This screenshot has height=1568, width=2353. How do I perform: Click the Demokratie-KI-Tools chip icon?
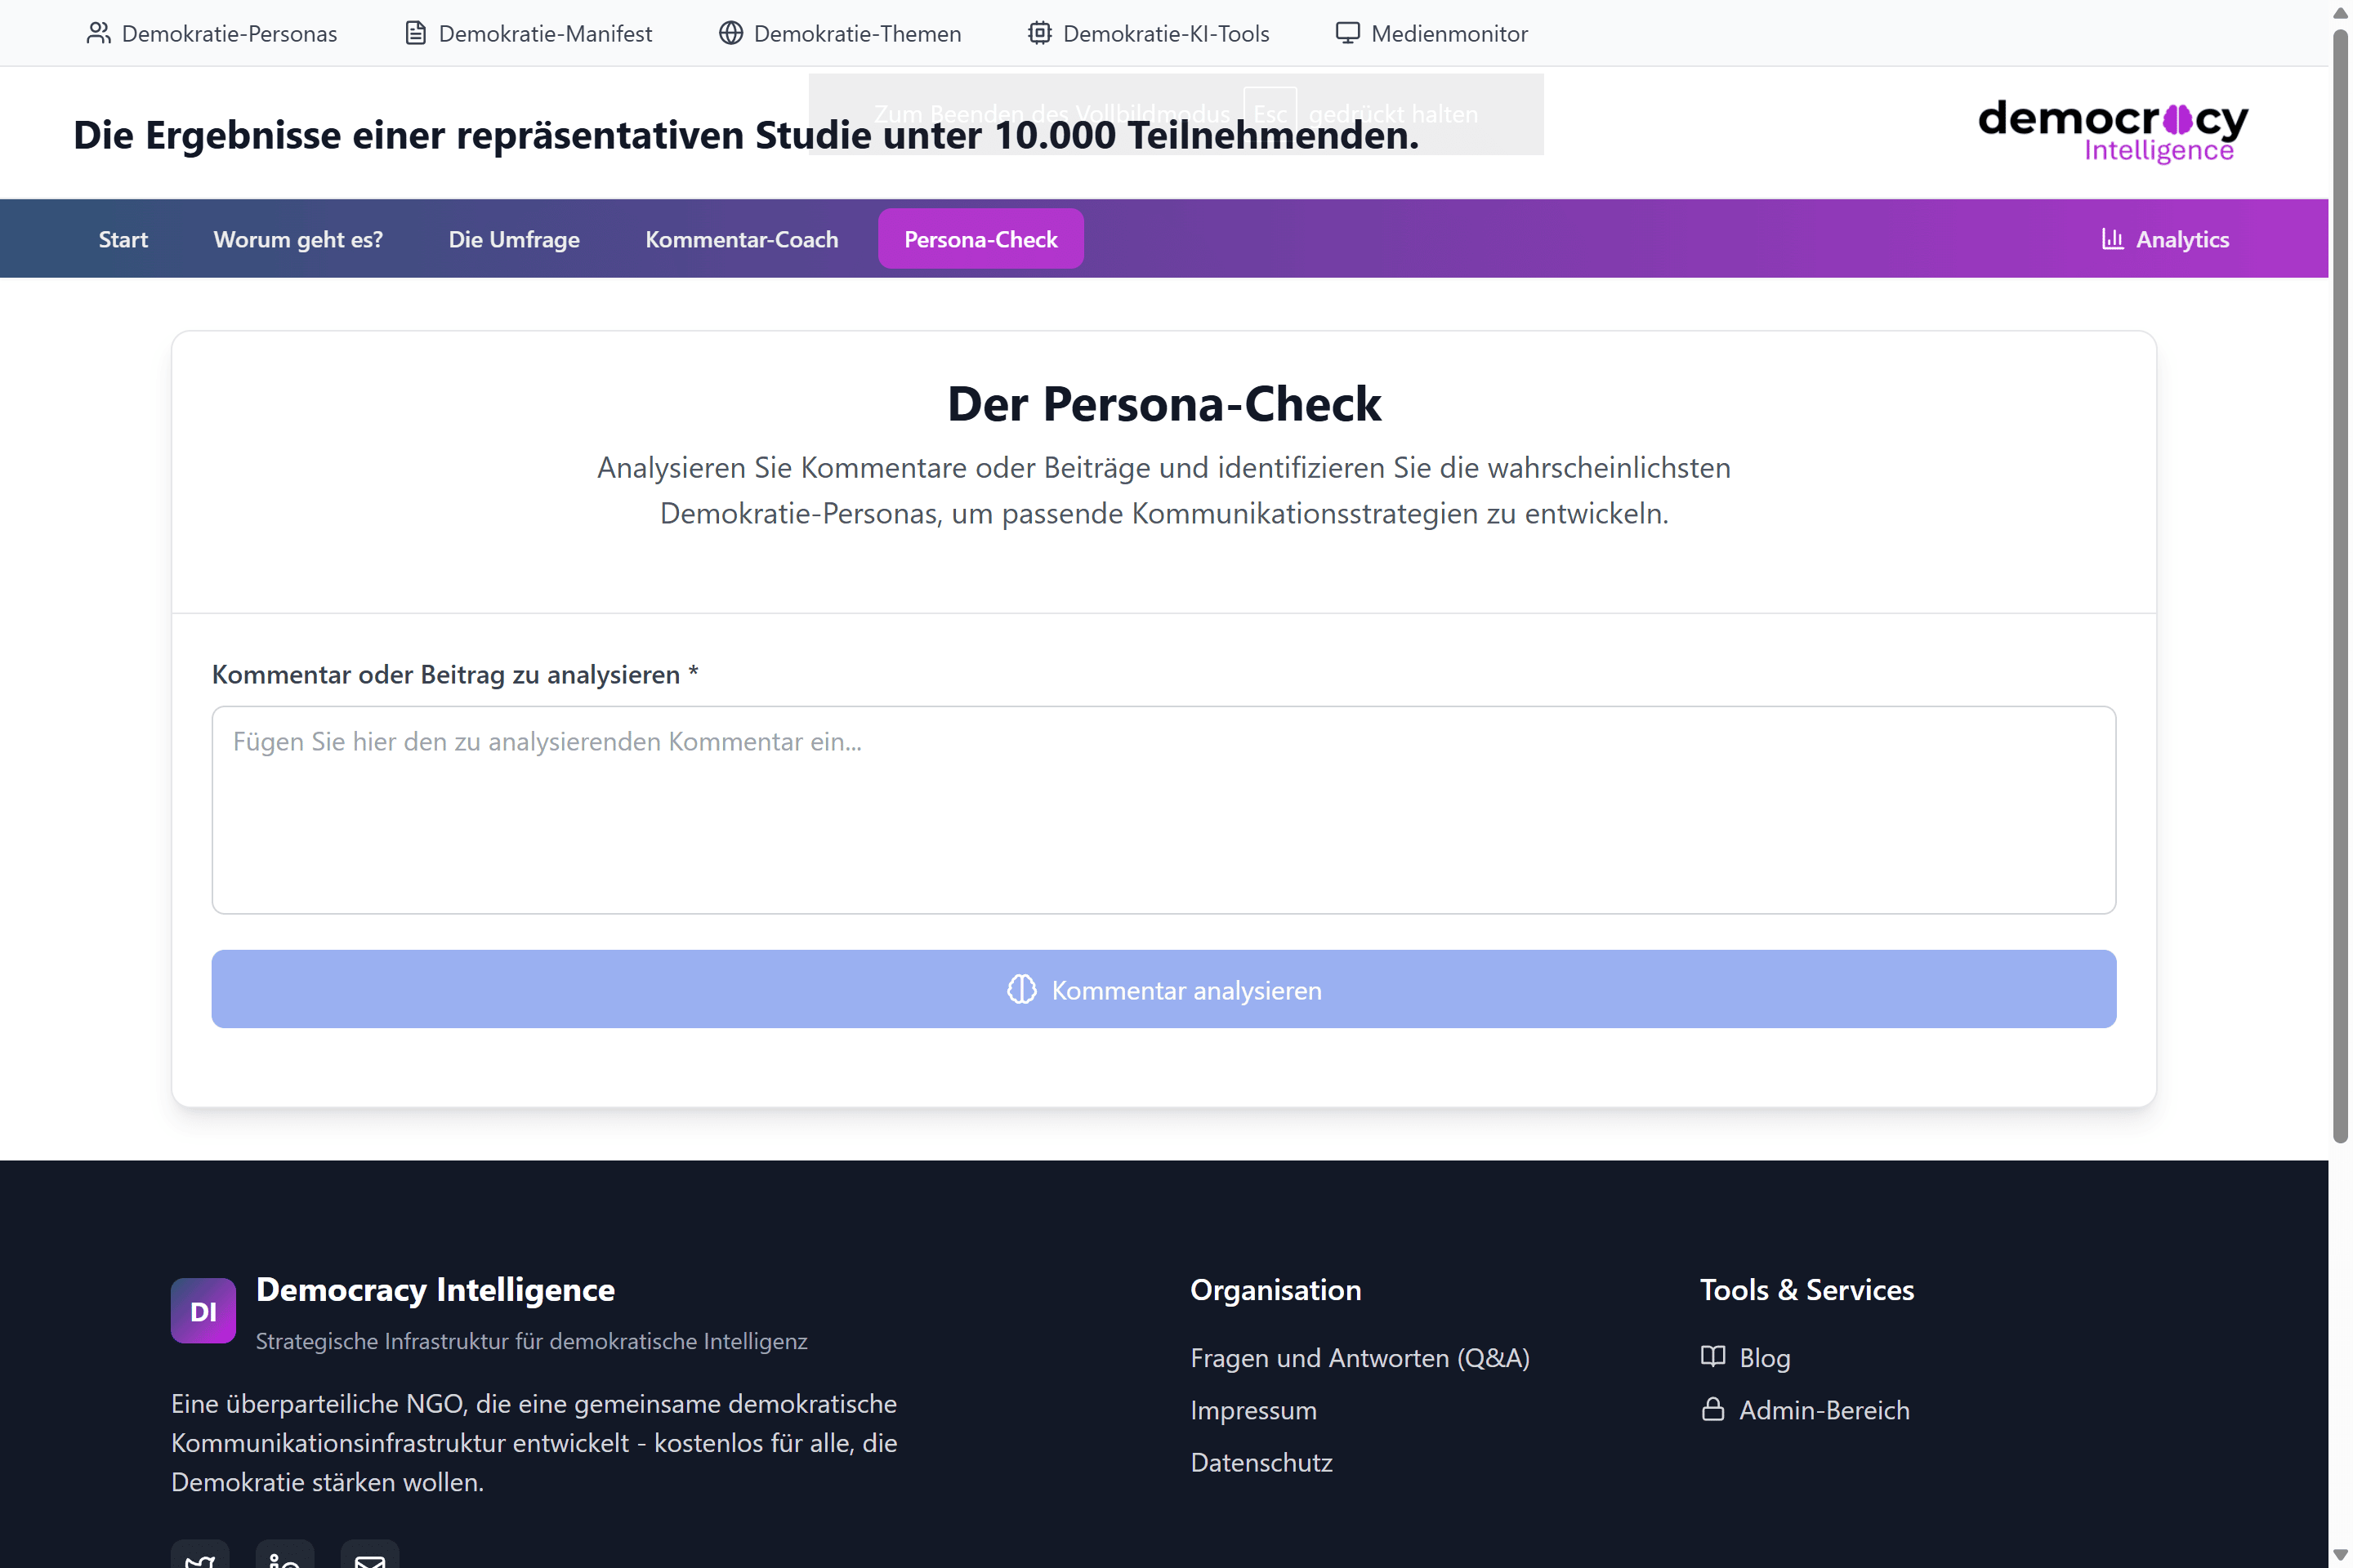(x=1039, y=33)
